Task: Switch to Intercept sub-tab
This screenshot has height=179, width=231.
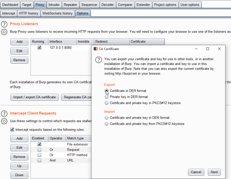Action: (x=9, y=13)
